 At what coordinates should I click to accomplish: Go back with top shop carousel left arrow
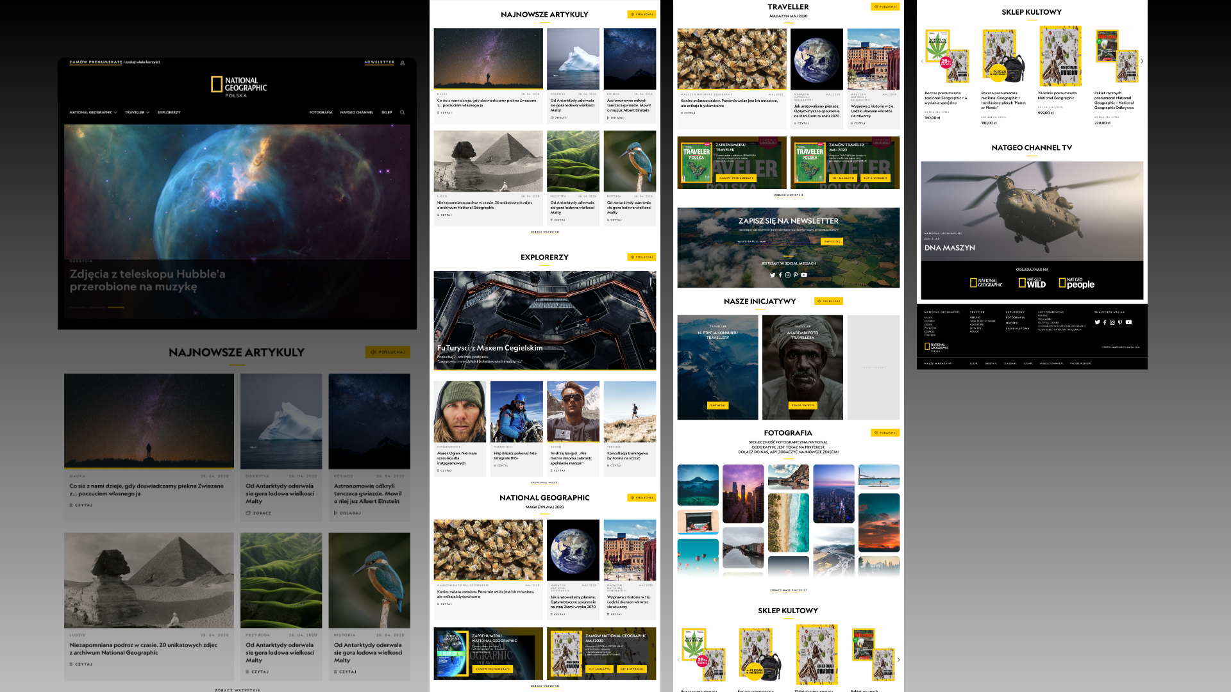pyautogui.click(x=922, y=62)
